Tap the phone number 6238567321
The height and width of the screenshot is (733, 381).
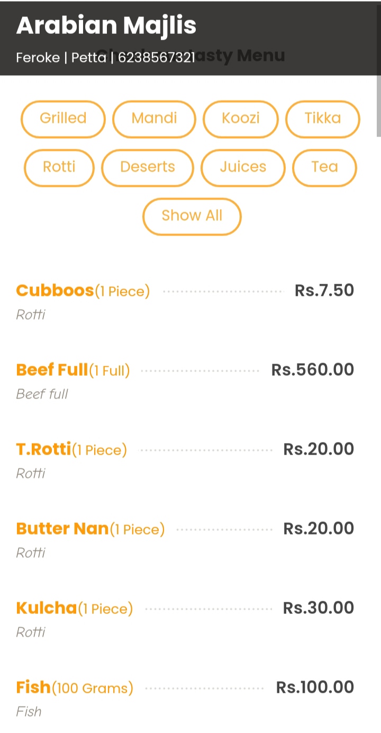coord(157,58)
